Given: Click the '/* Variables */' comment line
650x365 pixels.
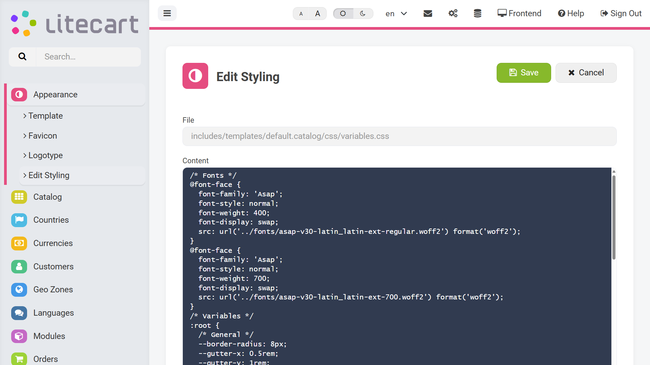Looking at the screenshot, I should click(x=222, y=316).
